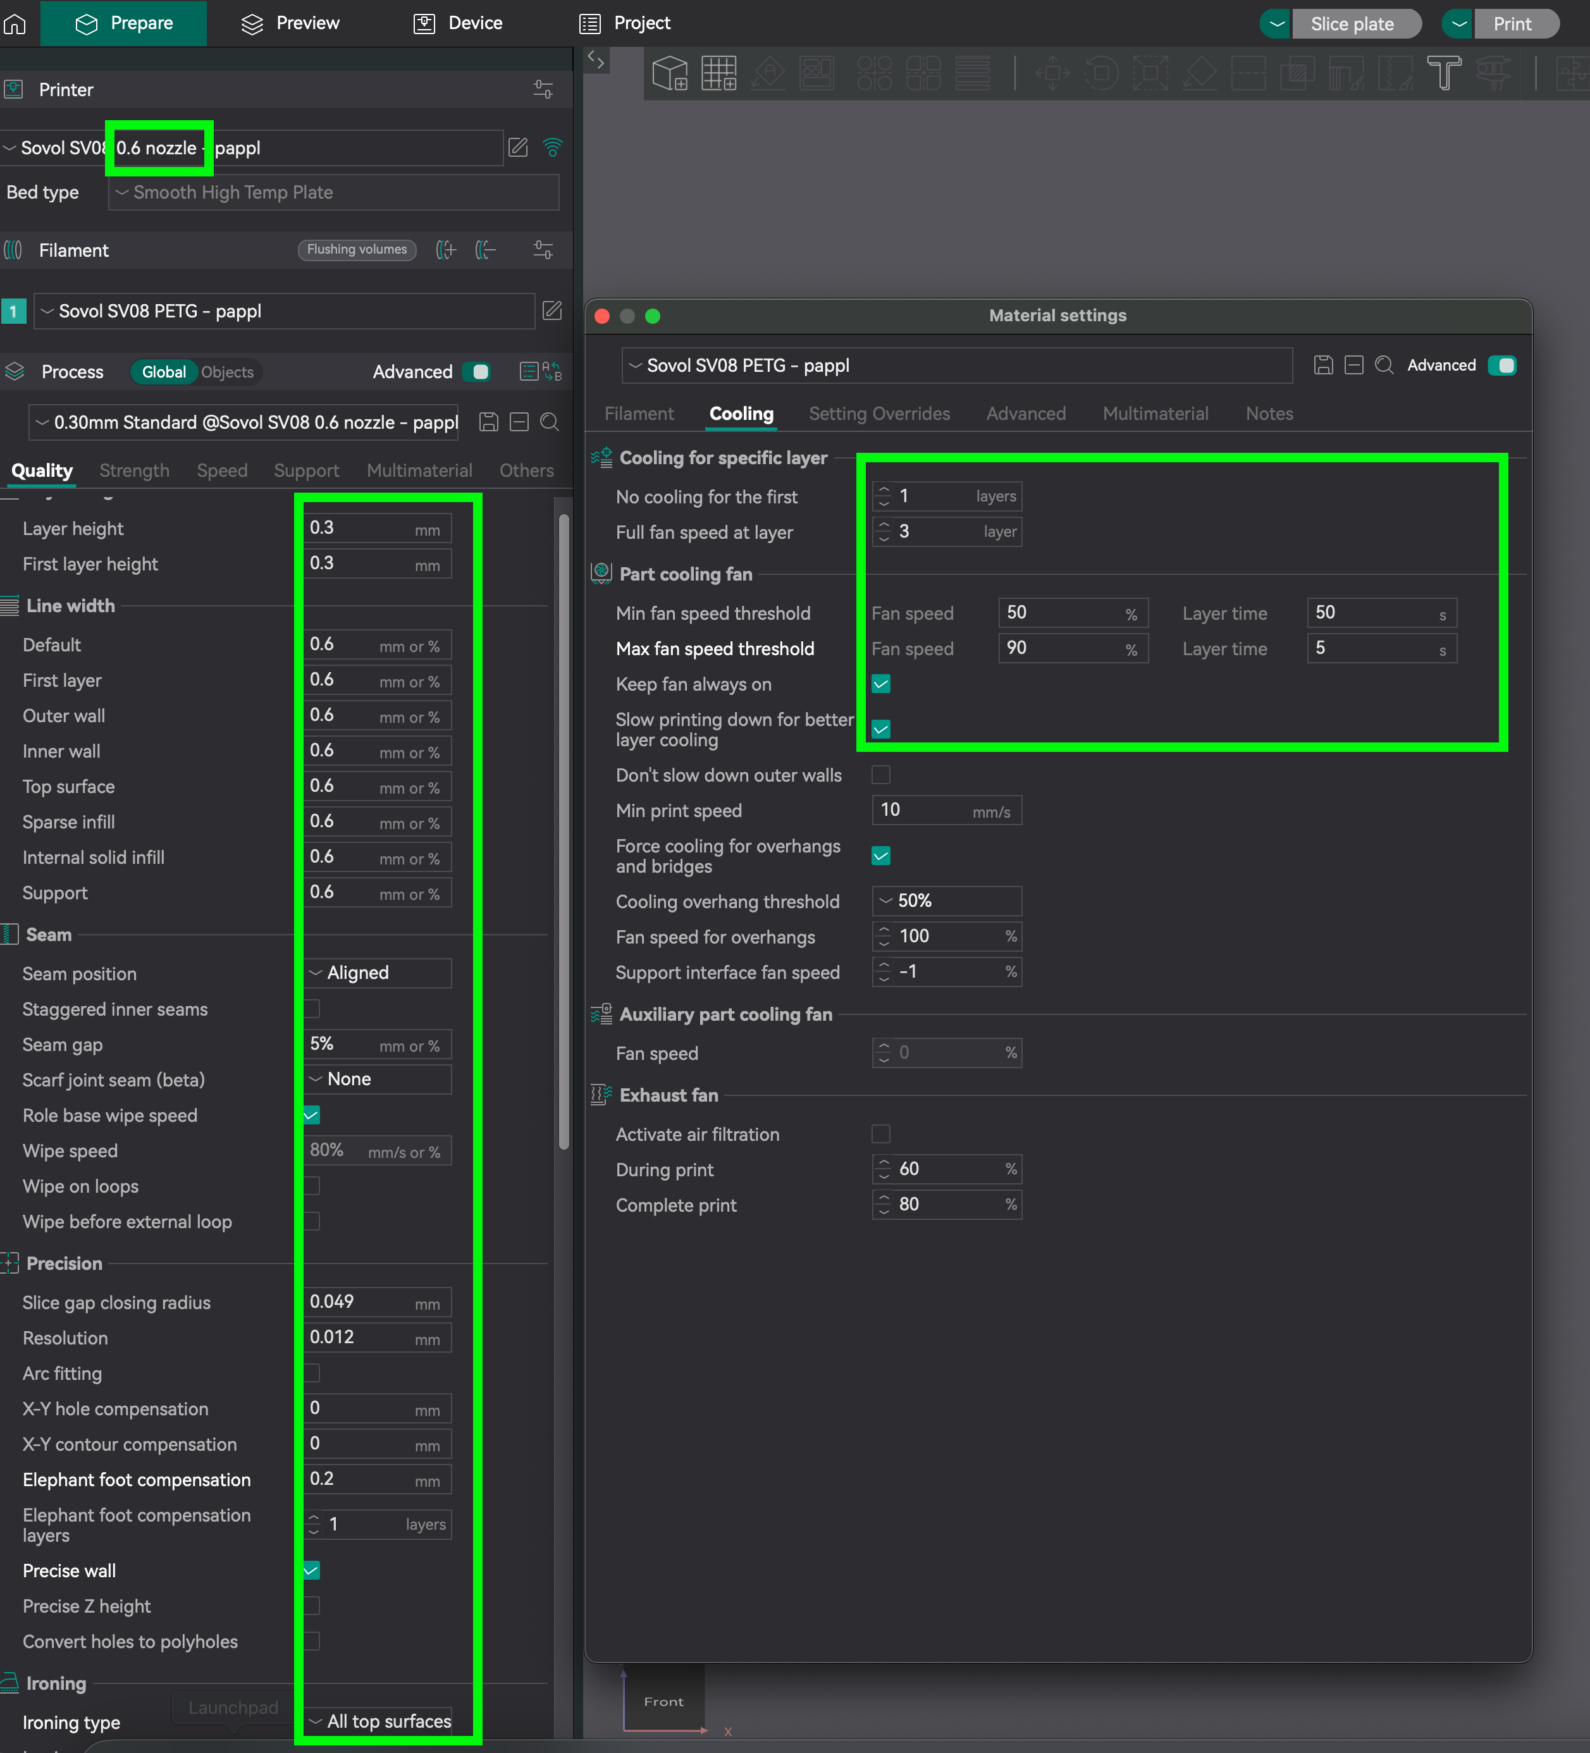Edit the Sovol SV08 PETG filament preset
The height and width of the screenshot is (1753, 1590).
pyautogui.click(x=552, y=311)
